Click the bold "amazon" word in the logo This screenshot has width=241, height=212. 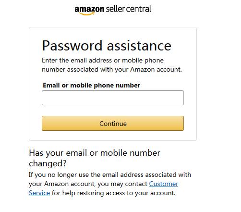point(89,9)
